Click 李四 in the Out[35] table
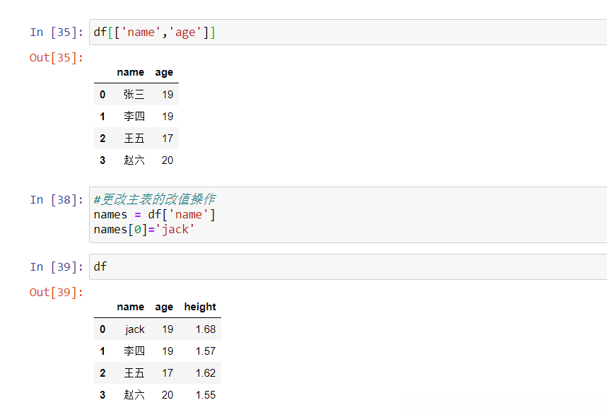 pyautogui.click(x=134, y=116)
